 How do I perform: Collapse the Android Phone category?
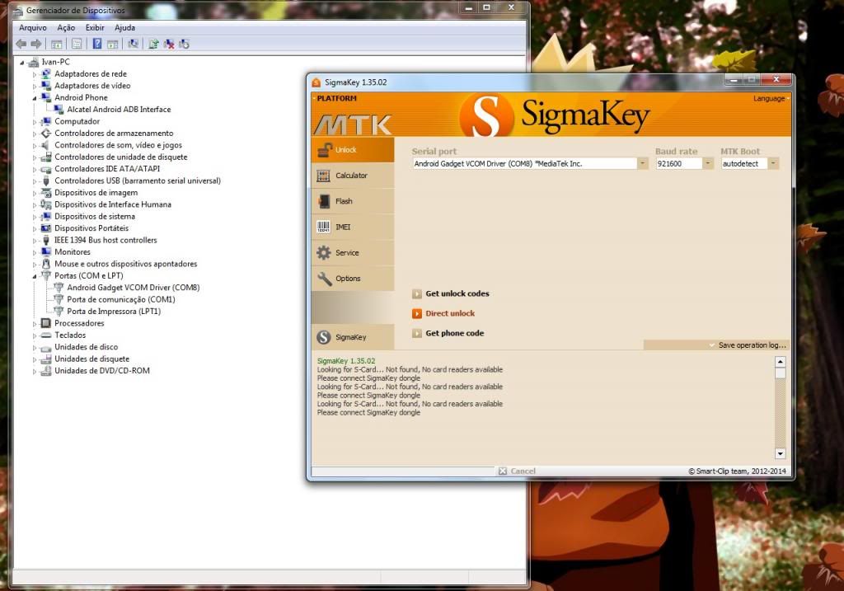pyautogui.click(x=35, y=98)
